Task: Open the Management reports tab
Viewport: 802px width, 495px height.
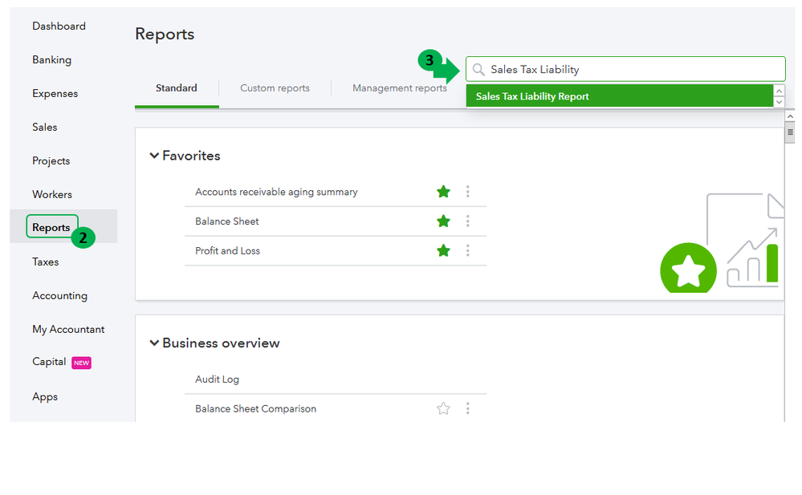Action: pos(399,88)
